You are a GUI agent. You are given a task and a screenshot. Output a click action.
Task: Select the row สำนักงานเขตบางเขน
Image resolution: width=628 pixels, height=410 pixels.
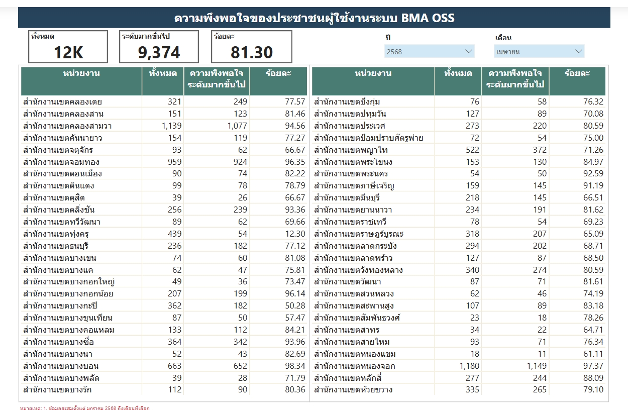(164, 258)
